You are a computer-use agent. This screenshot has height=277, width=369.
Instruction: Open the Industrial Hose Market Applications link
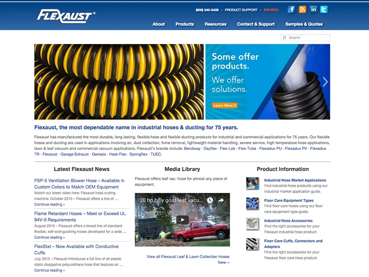click(295, 180)
